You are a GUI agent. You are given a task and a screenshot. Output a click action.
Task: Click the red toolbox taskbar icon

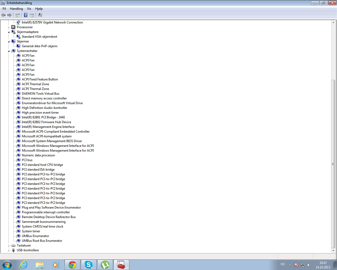coord(121,265)
